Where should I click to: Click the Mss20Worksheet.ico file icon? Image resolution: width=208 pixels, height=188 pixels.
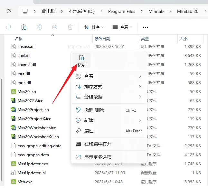[13, 127]
